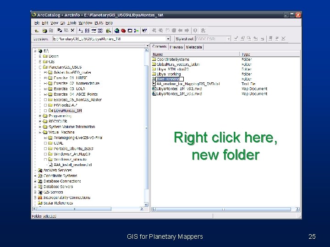Open the PLTS menu
Screen dimensions: 330x247
coord(99,23)
